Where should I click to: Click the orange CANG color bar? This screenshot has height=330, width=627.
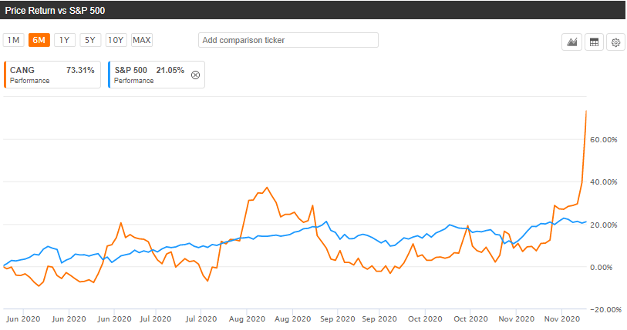5,75
